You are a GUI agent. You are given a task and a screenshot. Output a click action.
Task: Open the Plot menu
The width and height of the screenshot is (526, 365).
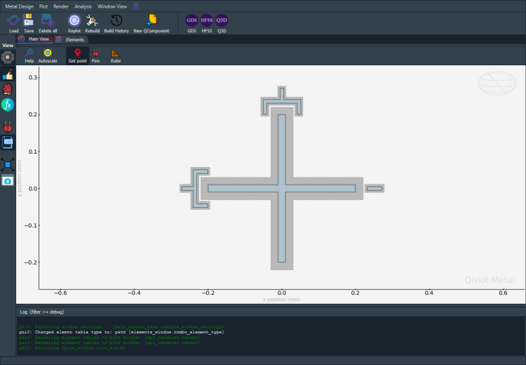43,6
